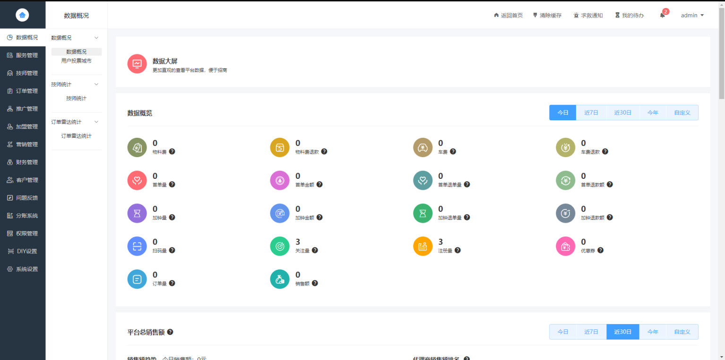Open the 服务管理 section in sidebar
Image resolution: width=725 pixels, height=360 pixels.
(22, 55)
